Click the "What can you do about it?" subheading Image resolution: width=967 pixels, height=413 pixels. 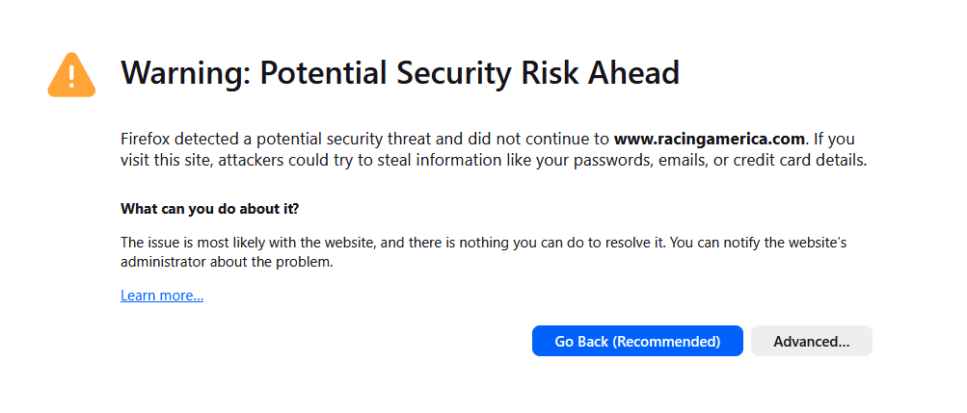click(210, 209)
